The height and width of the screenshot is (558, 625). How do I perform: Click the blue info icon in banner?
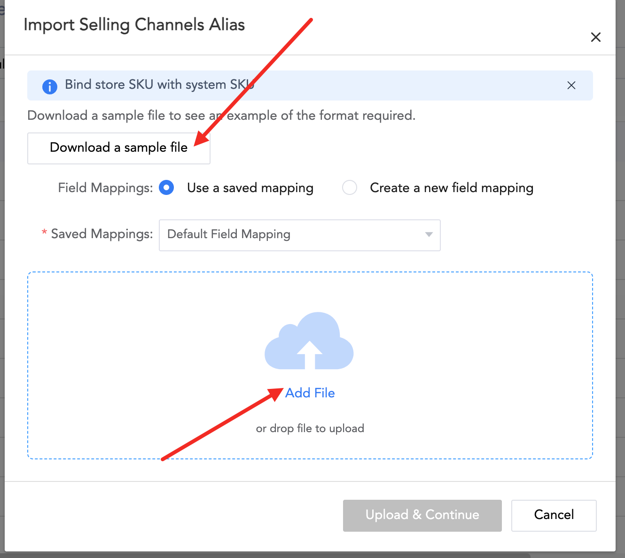[49, 86]
